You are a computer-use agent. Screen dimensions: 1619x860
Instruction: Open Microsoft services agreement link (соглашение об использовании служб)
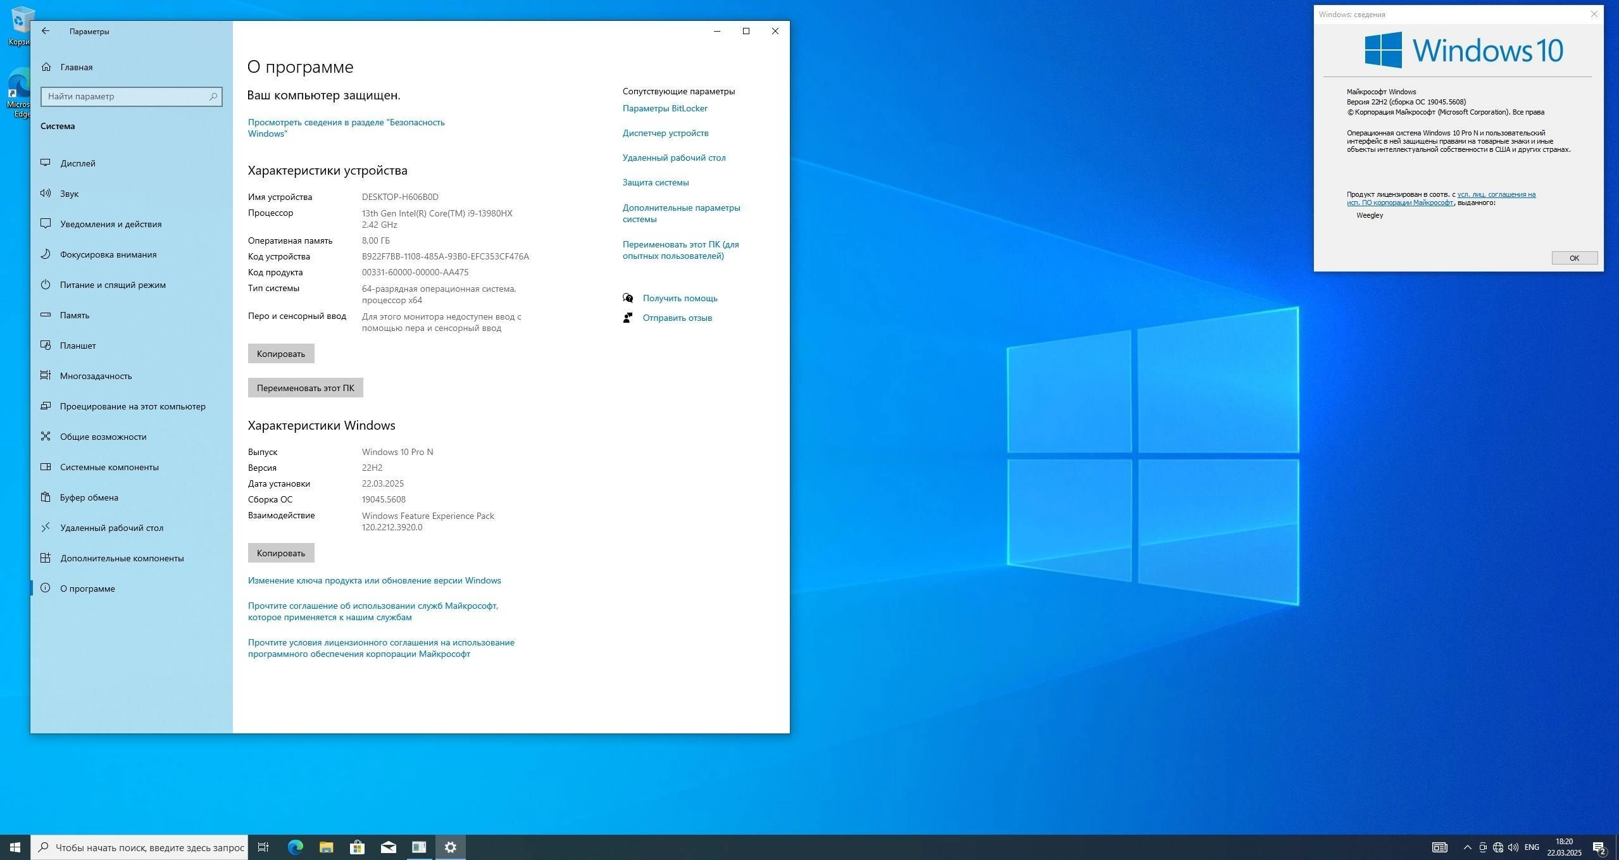click(x=373, y=611)
